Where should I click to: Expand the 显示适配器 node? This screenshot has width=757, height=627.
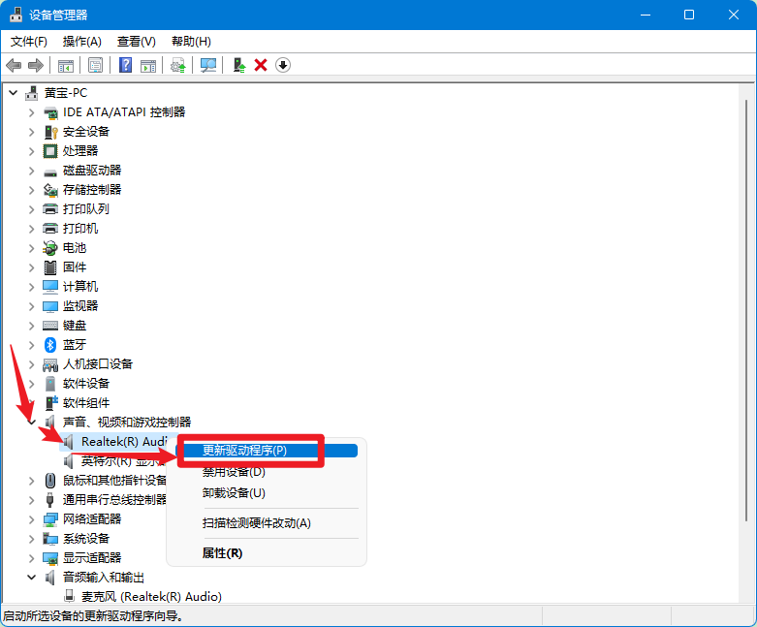pos(31,558)
